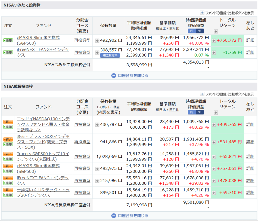Screen dimensions: 258x221
Task: Expand total return header plus icon in 成長投資枠
Action: pos(216,113)
